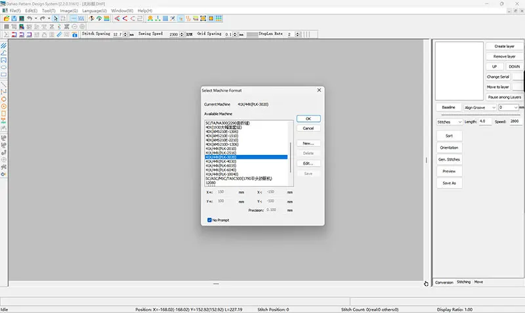Click the Gen. Stitches button

pyautogui.click(x=449, y=159)
